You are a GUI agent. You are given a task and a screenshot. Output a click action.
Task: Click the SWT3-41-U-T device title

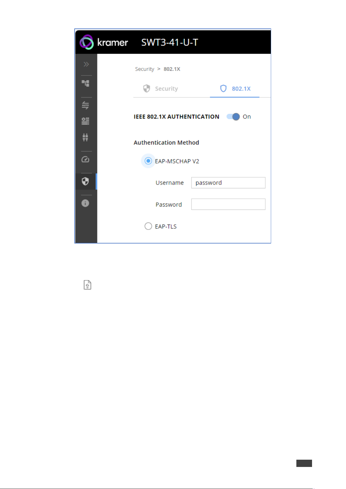click(170, 42)
